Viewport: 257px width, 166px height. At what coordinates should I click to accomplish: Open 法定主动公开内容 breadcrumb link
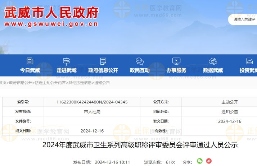(50, 83)
